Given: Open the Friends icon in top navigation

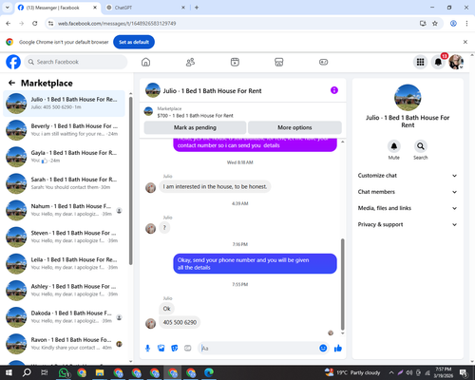Looking at the screenshot, I should click(190, 62).
